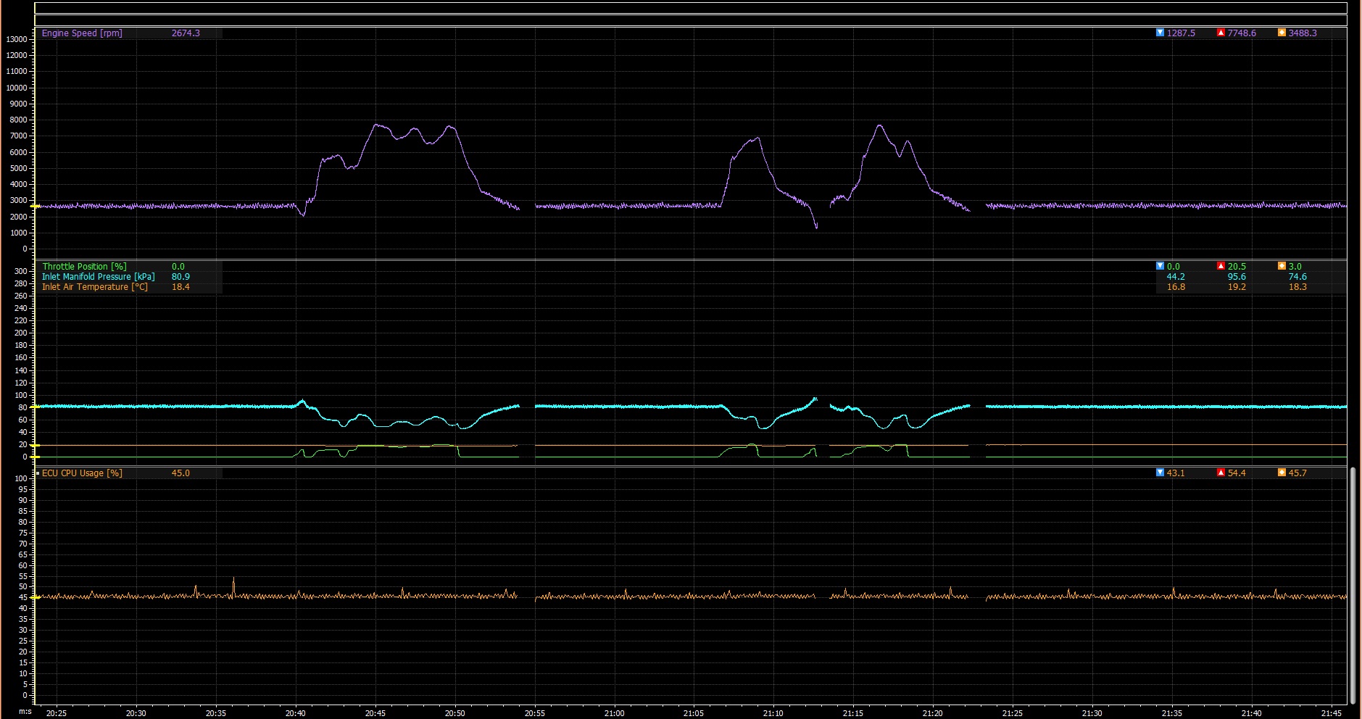Click the Inlet Air Temperature minimum 16.8
Viewport: 1362px width, 719px height.
1176,287
